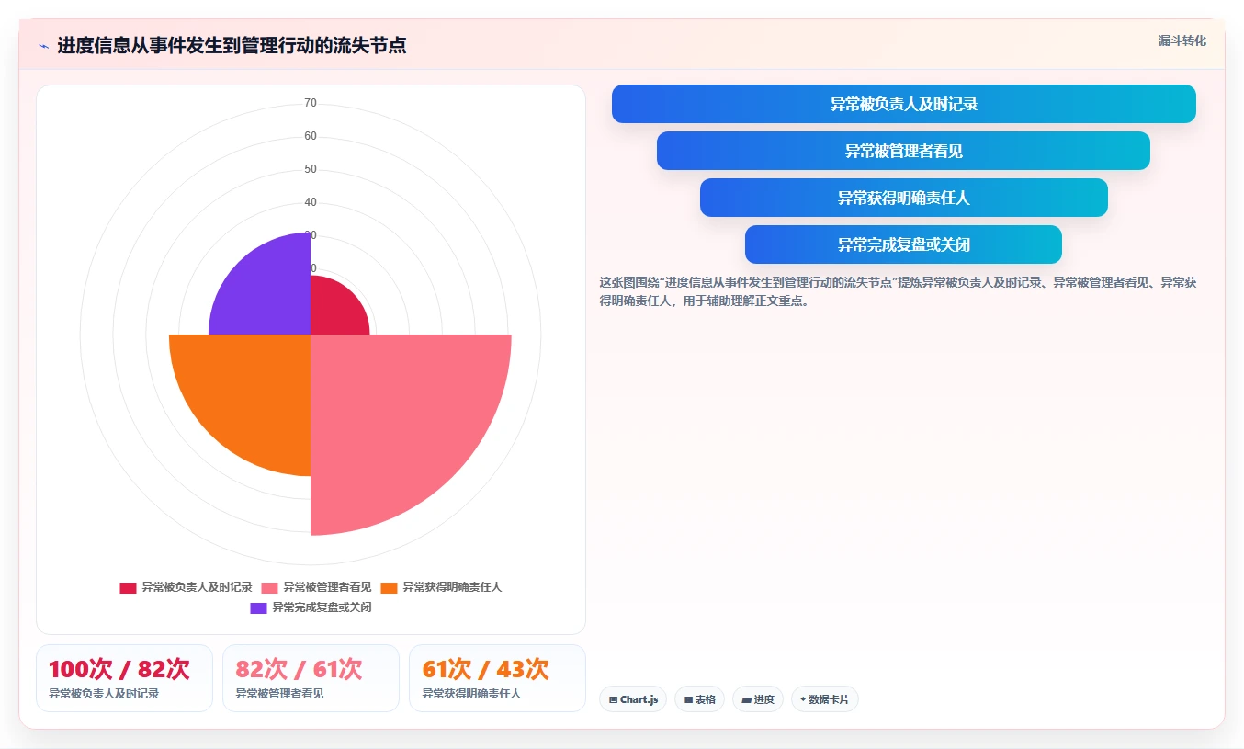Click legend text 异常获得明确责任人
Image resolution: width=1244 pixels, height=749 pixels.
click(452, 587)
